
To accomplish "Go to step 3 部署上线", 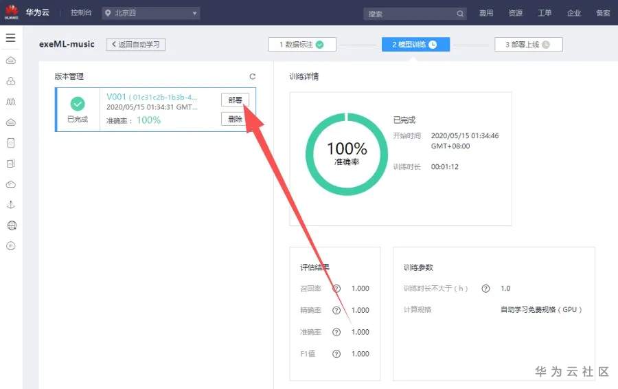I will [x=529, y=45].
